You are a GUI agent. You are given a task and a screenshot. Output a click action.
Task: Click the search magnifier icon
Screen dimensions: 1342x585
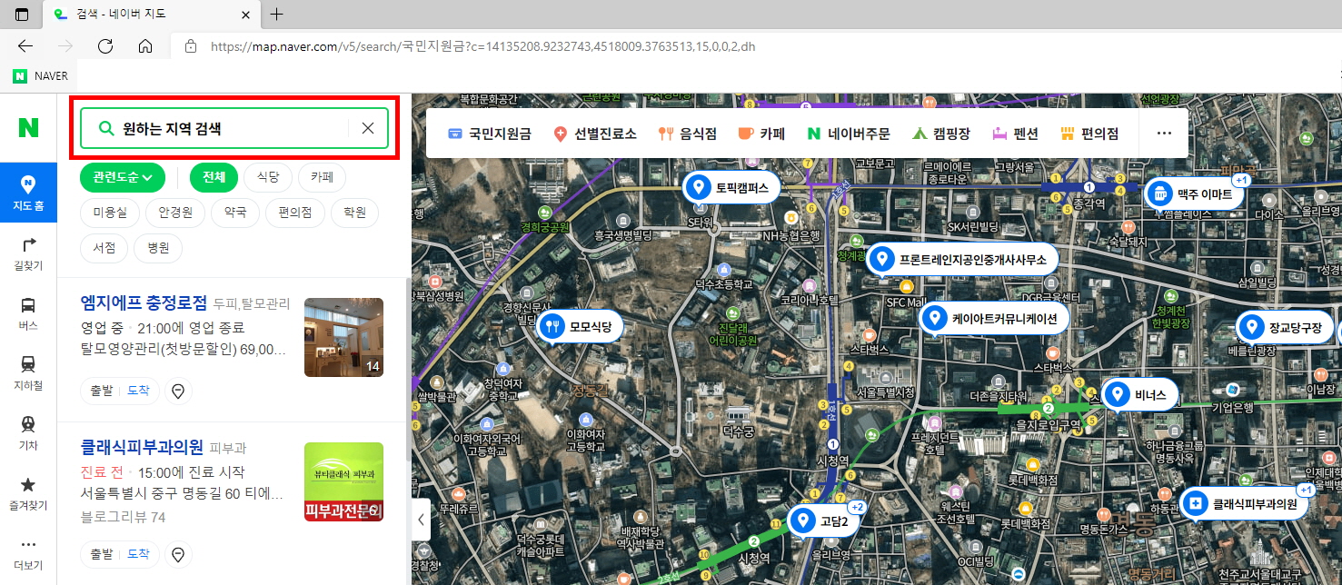(x=105, y=129)
